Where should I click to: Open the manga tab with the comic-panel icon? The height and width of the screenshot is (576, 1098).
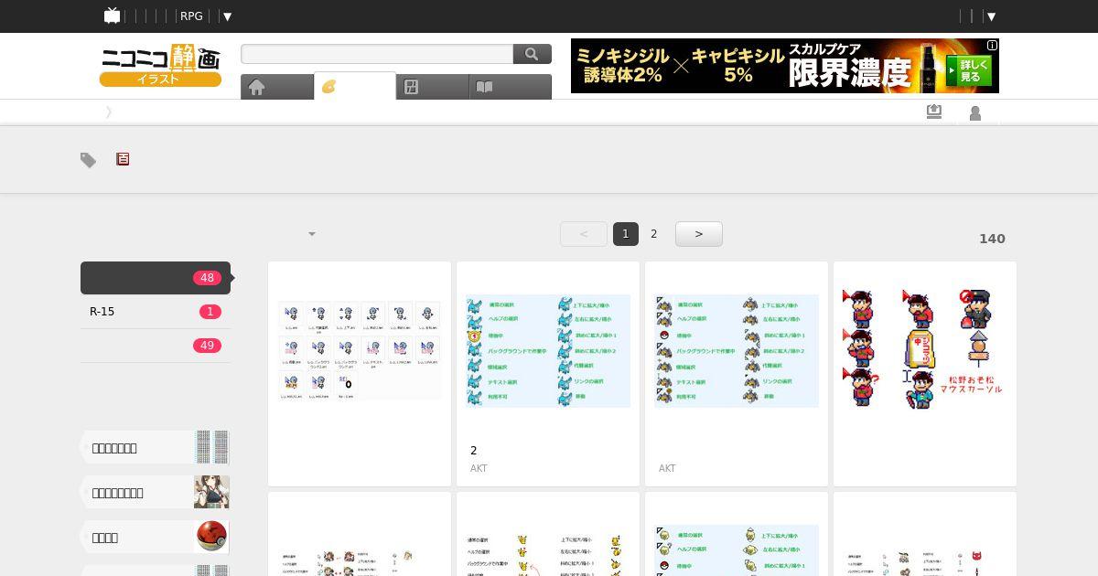433,87
